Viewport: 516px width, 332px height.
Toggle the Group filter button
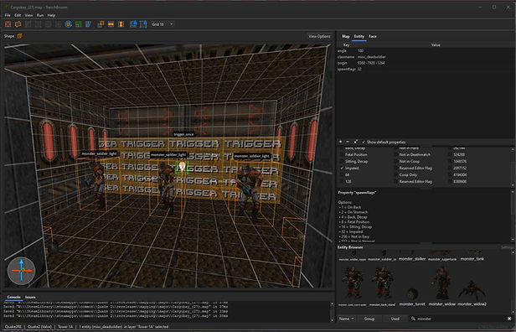pos(369,319)
